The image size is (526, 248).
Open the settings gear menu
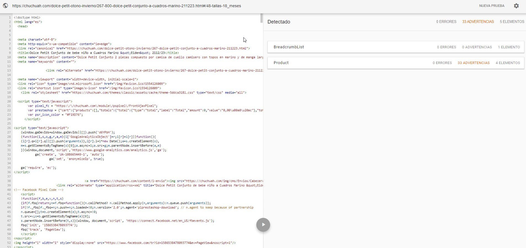point(516,6)
